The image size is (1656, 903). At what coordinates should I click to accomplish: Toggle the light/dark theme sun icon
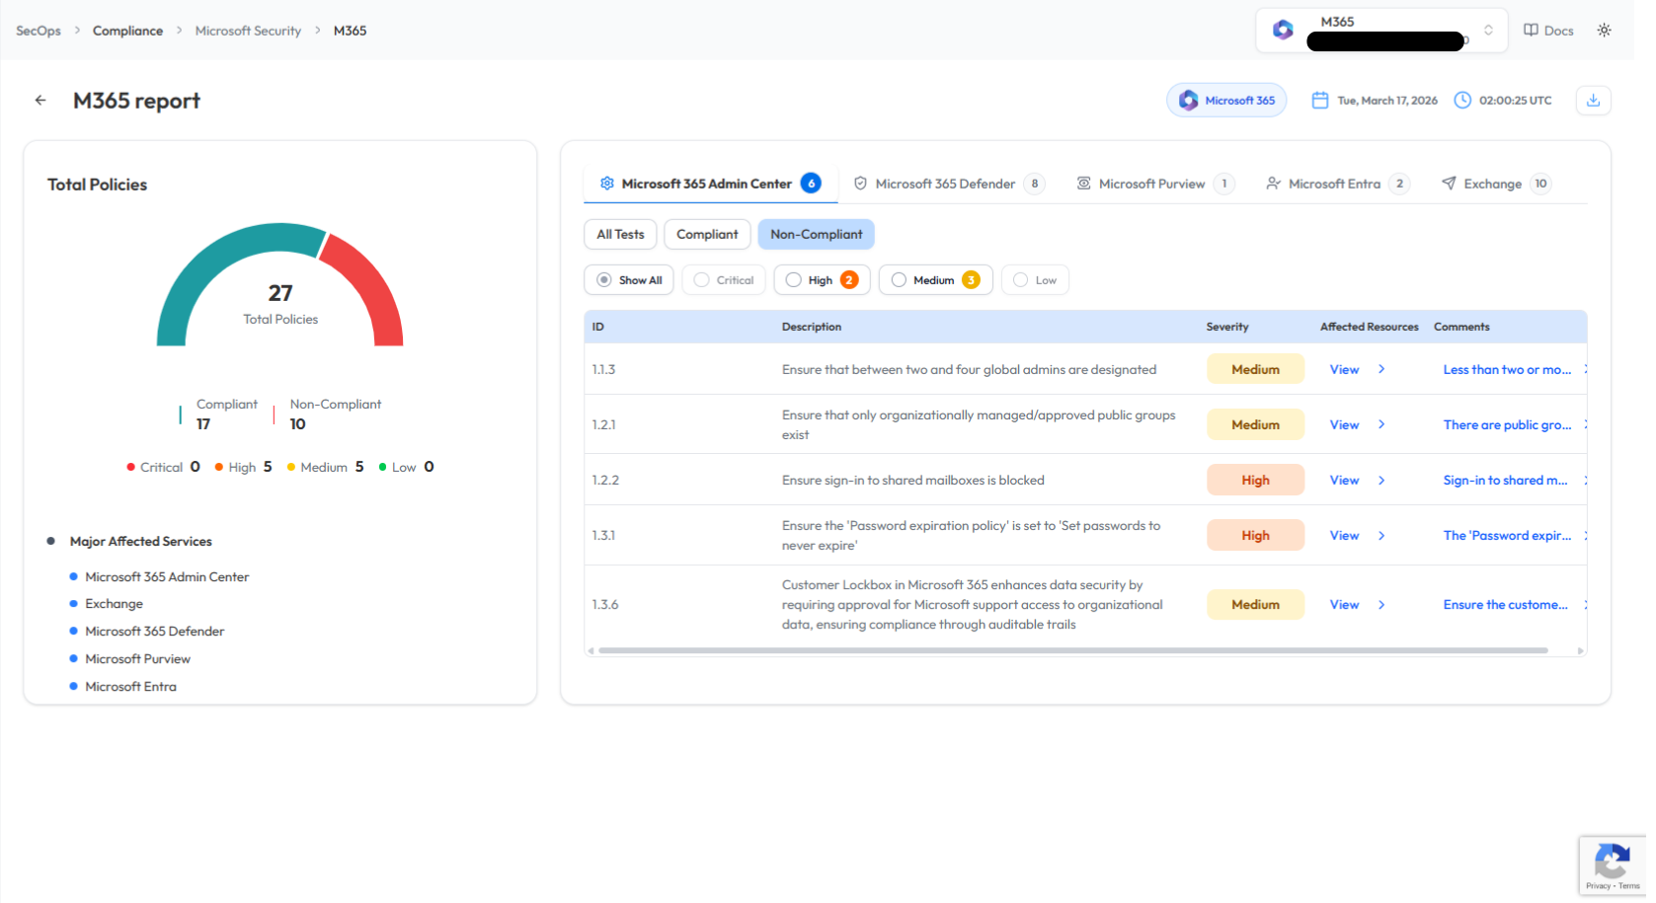pos(1604,31)
